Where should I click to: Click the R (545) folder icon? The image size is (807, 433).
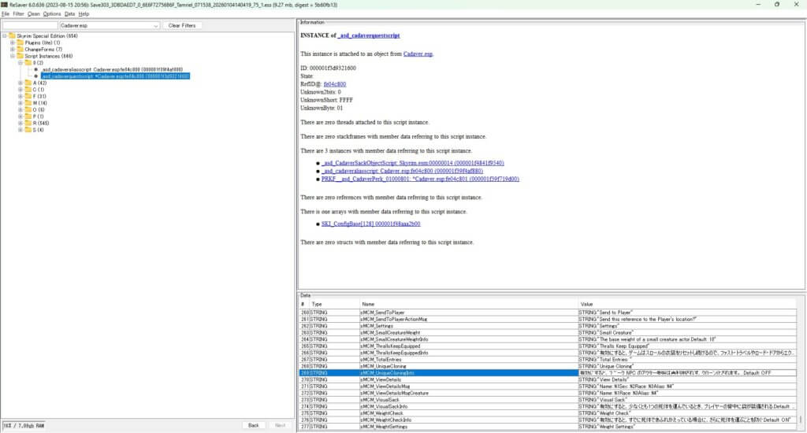tap(28, 123)
